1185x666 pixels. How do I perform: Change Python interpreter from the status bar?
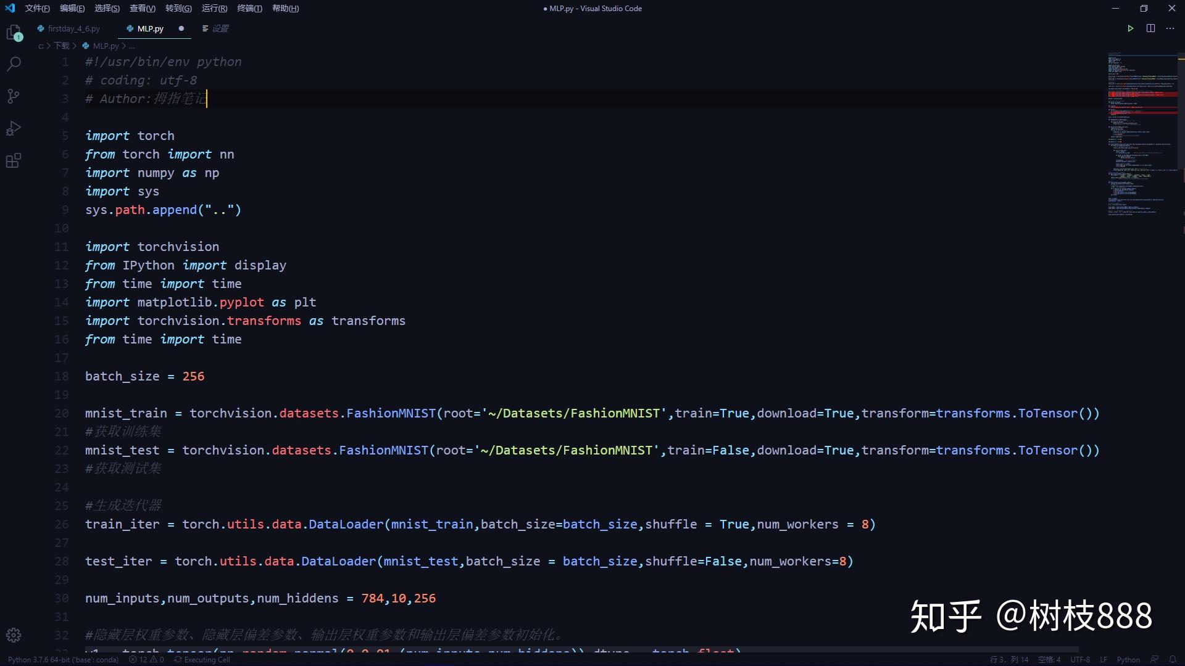tap(62, 659)
